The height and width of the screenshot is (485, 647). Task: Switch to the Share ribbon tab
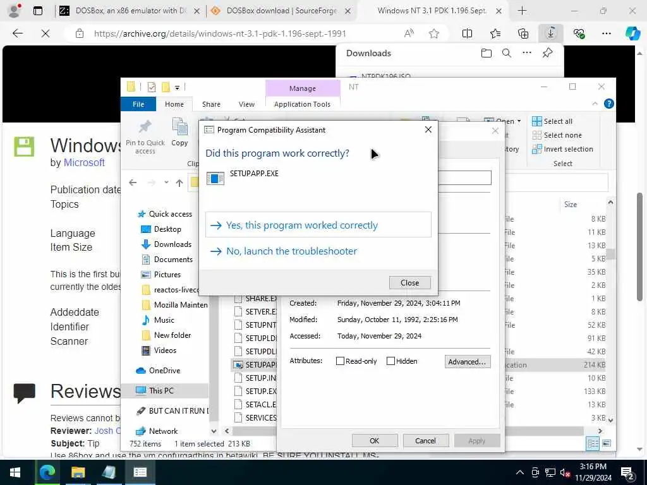211,104
